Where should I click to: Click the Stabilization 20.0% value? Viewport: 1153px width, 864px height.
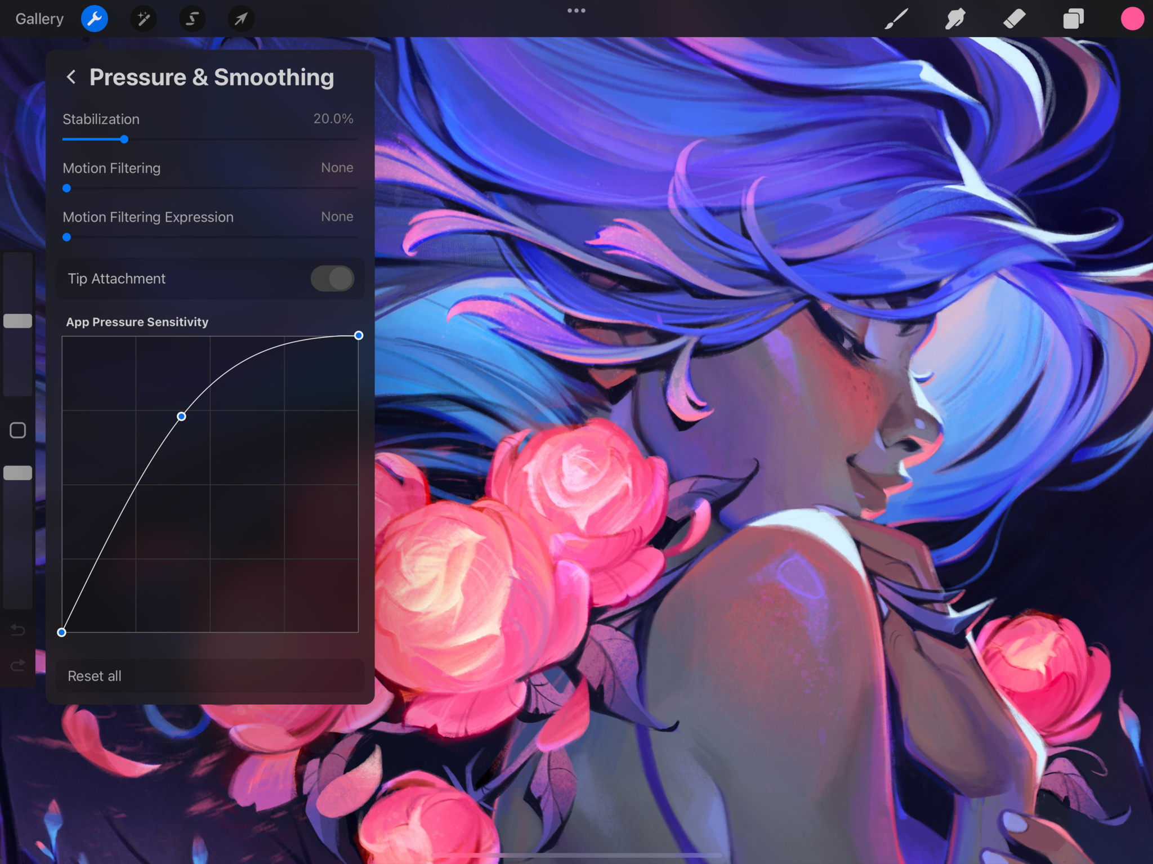pyautogui.click(x=333, y=119)
